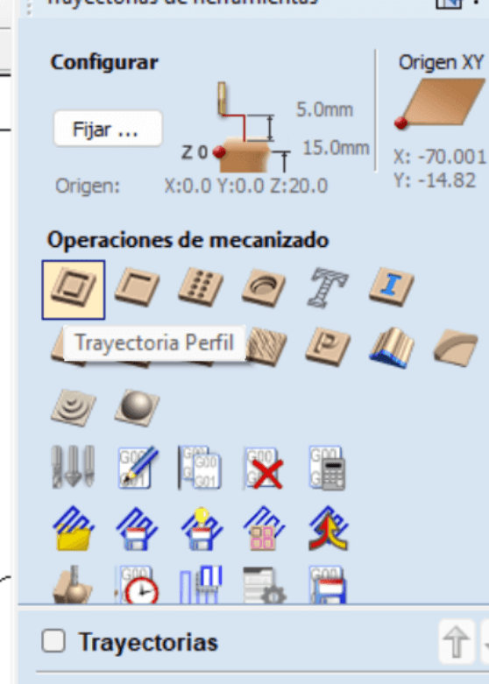Open the Fluting toolpath with blue I
Screen dimensions: 489x684
(391, 287)
